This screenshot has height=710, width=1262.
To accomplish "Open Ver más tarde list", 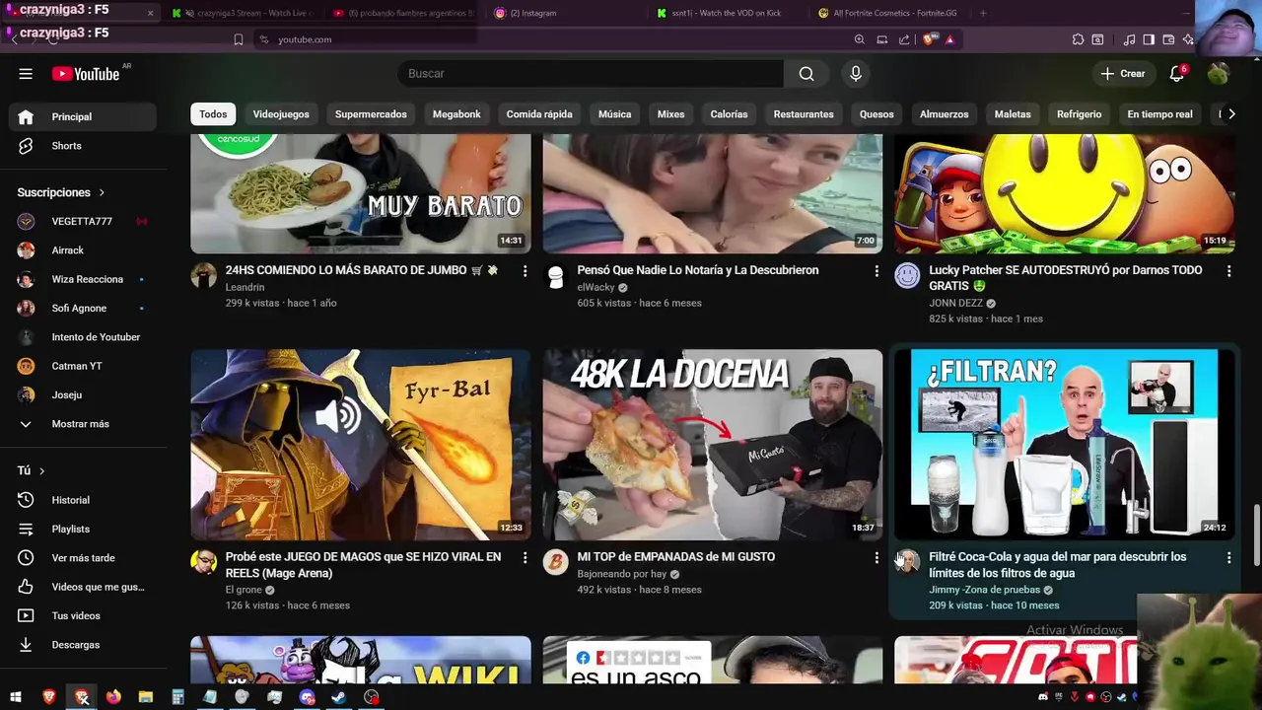I will 83,558.
